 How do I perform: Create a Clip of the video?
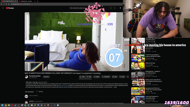pos(115,77)
